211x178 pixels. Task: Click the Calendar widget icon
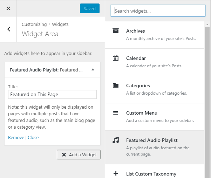coord(116,58)
